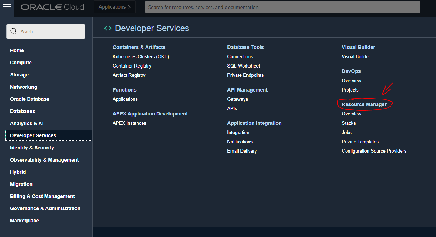Open APEX Application Development heading
Screen dimensions: 436x237
tap(150, 114)
